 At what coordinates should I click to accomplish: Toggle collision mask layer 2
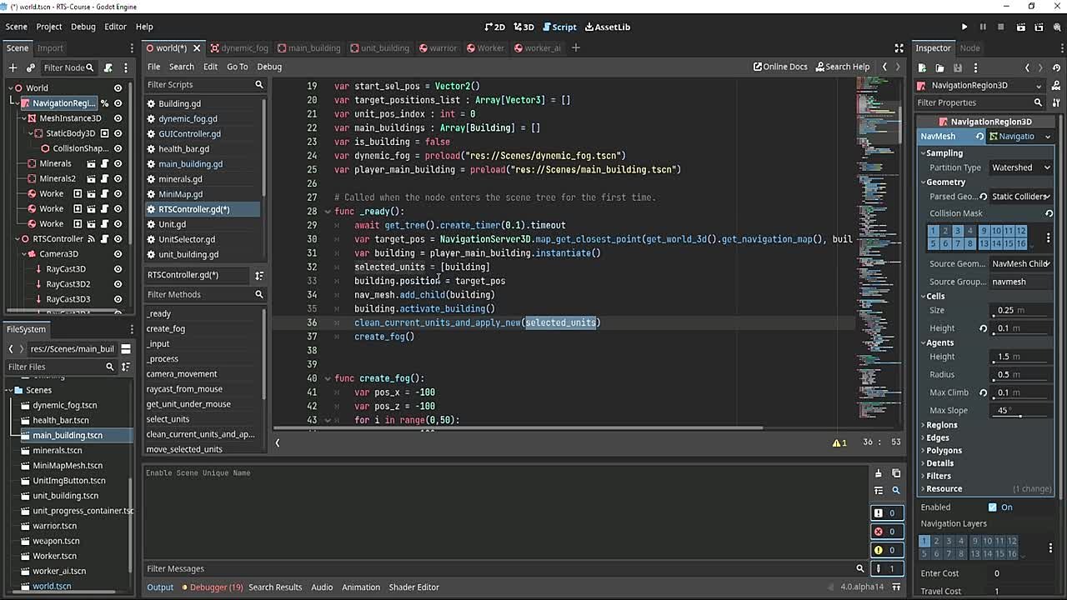click(x=945, y=231)
